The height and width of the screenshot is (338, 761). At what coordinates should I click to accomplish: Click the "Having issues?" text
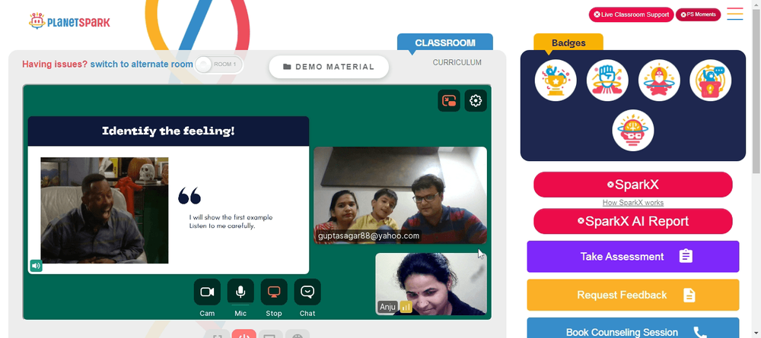click(x=55, y=64)
